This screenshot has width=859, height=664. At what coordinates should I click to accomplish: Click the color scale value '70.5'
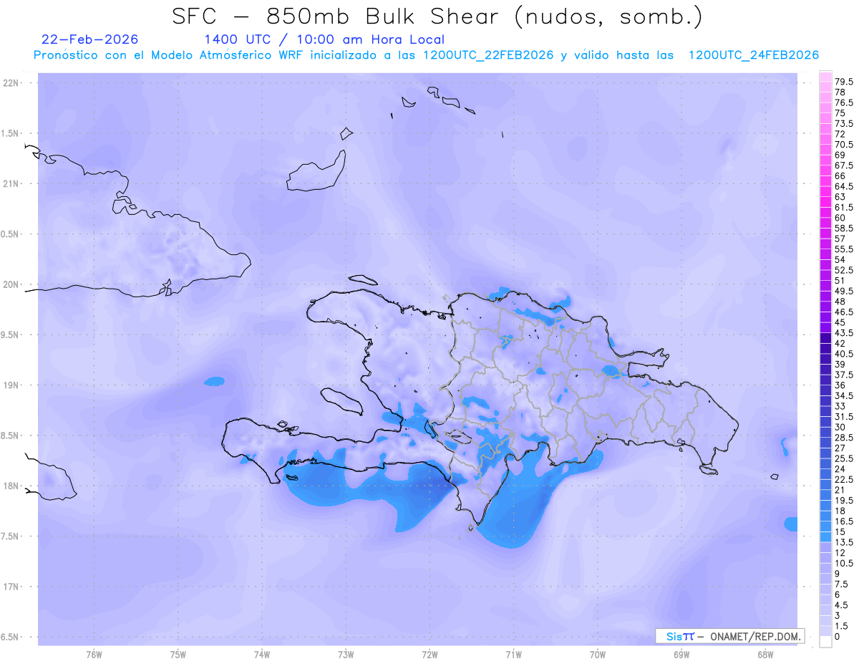844,144
